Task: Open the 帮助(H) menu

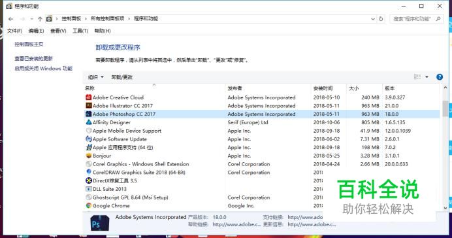Action: click(103, 31)
